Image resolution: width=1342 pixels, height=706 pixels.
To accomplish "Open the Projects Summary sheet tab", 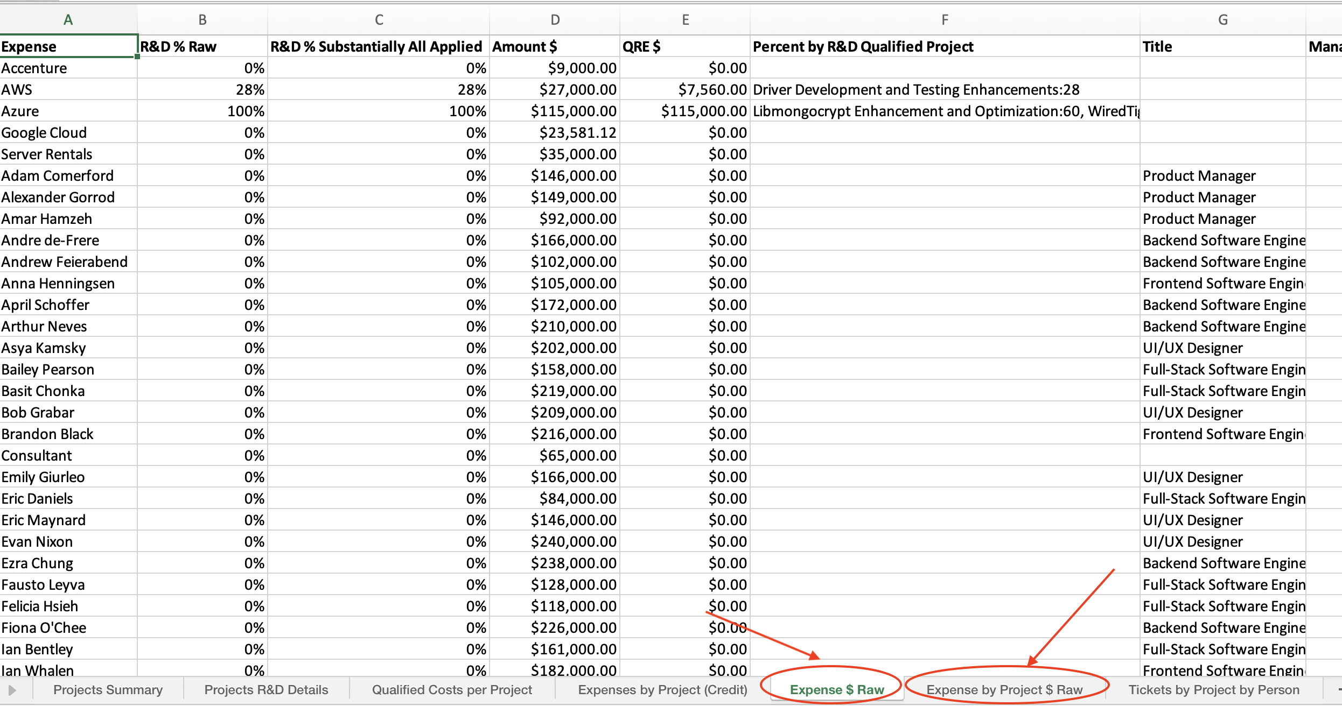I will pyautogui.click(x=108, y=690).
